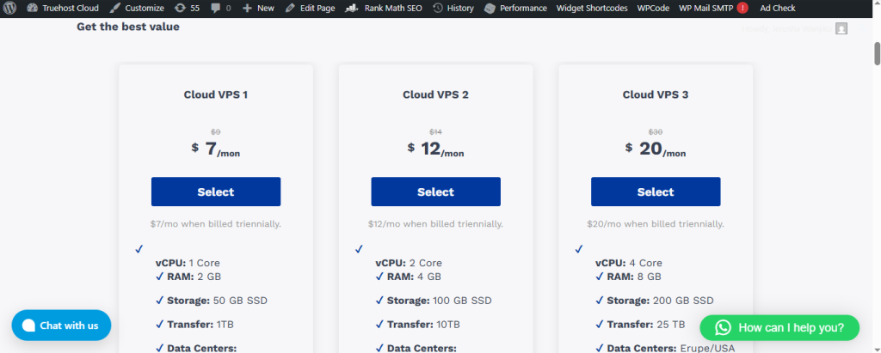The height and width of the screenshot is (353, 881).
Task: Click 'vCPU: 4 Core' text
Action: point(629,263)
